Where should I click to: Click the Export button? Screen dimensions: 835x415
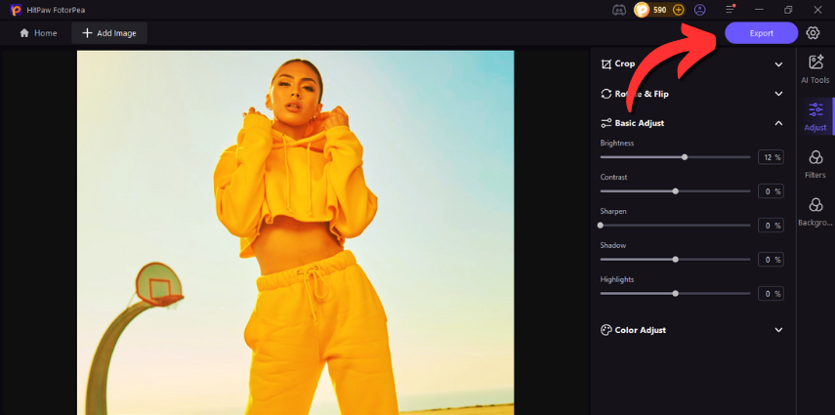coord(761,33)
